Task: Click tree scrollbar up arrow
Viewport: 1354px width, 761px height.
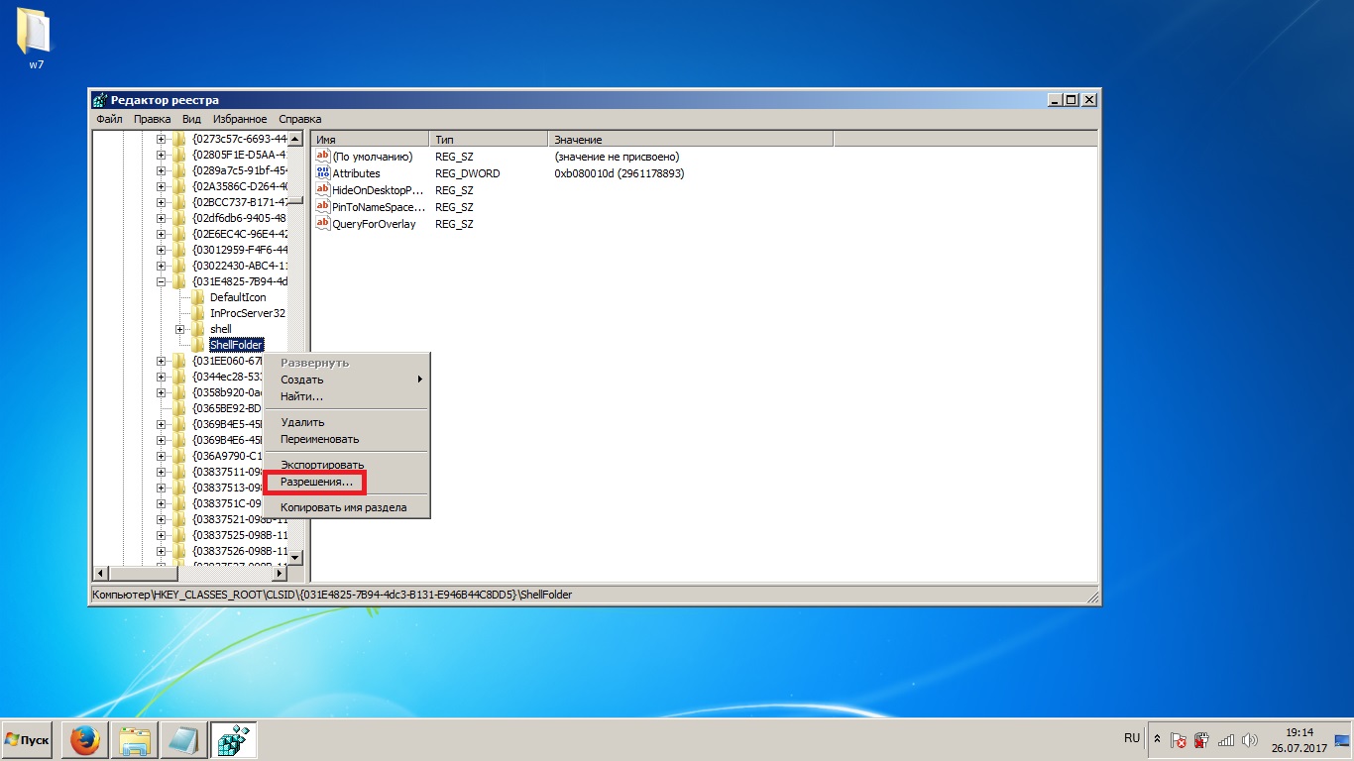Action: (295, 138)
